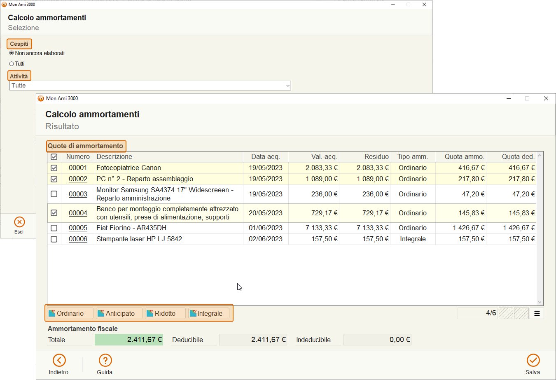Click the Totale field 2.411,67 €
The height and width of the screenshot is (380, 556).
pyautogui.click(x=129, y=340)
